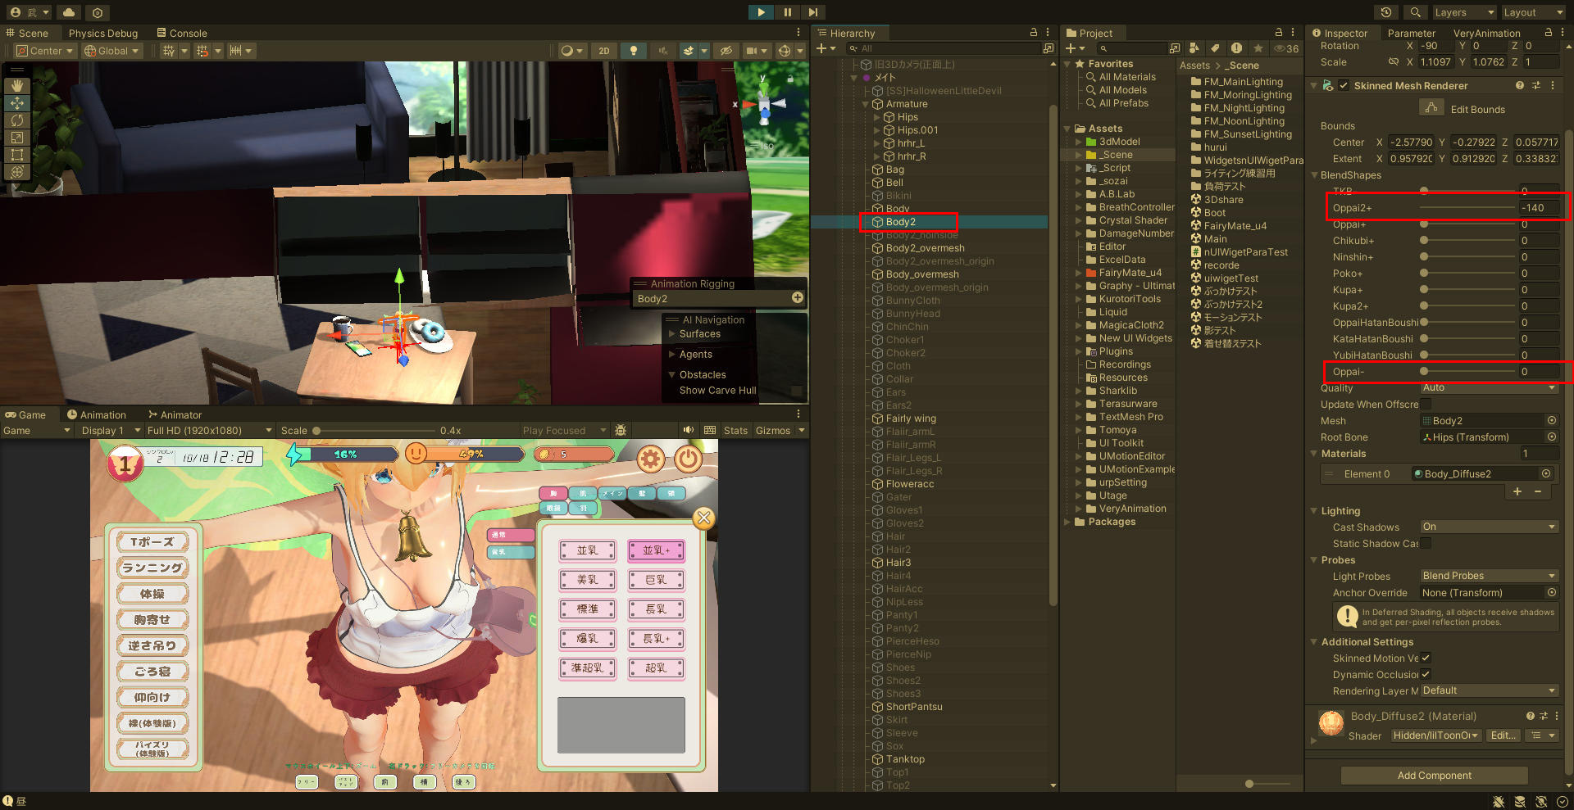Open the Unity Cloud icon
The width and height of the screenshot is (1574, 810).
click(69, 12)
